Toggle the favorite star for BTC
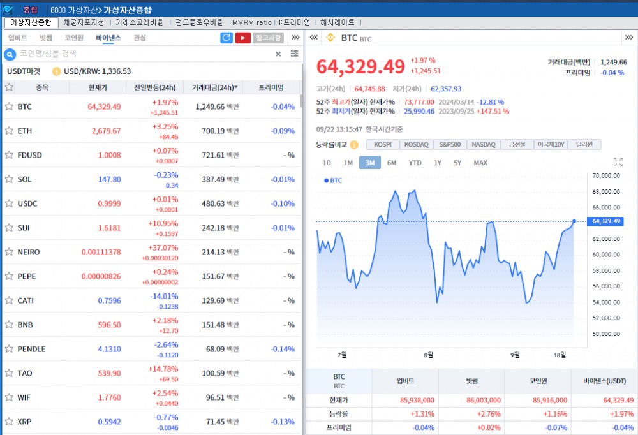 coord(10,107)
